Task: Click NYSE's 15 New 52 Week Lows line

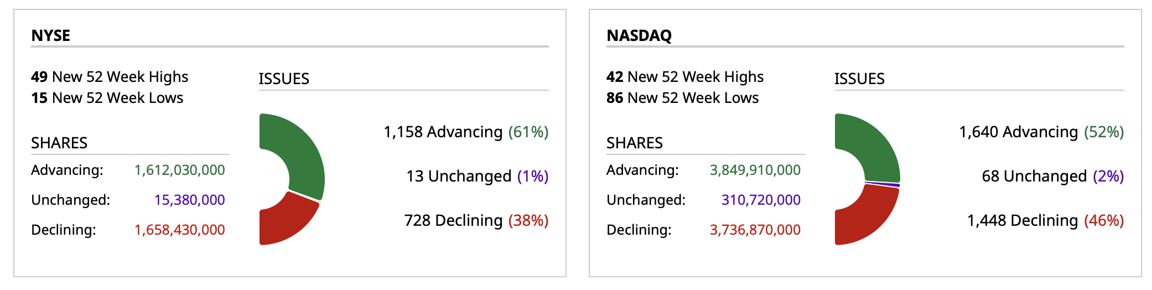Action: point(107,98)
